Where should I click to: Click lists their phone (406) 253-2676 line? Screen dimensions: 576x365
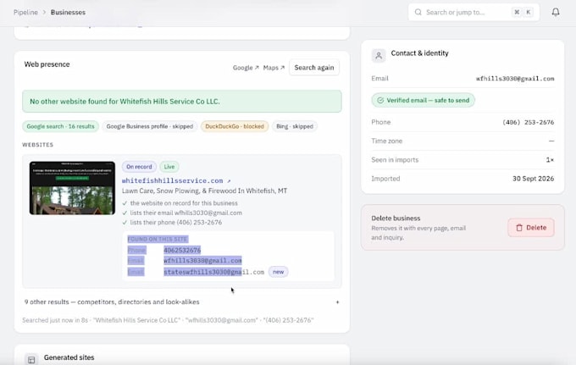click(176, 223)
